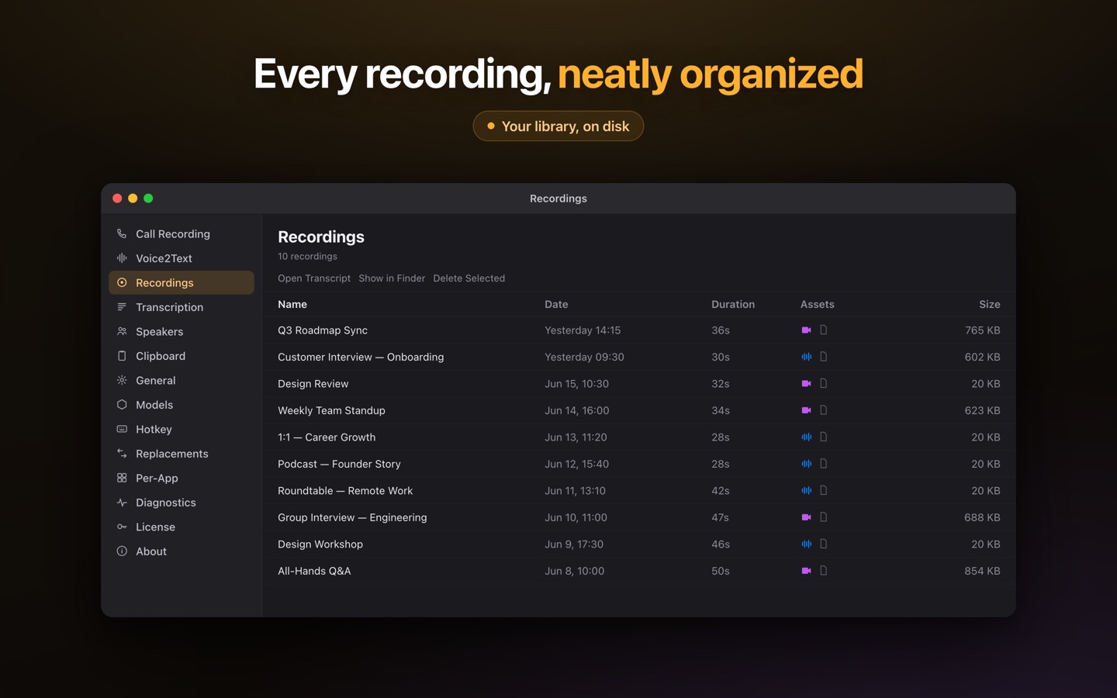This screenshot has width=1117, height=698.
Task: Click the date Yesterday 09:30
Action: [x=584, y=357]
